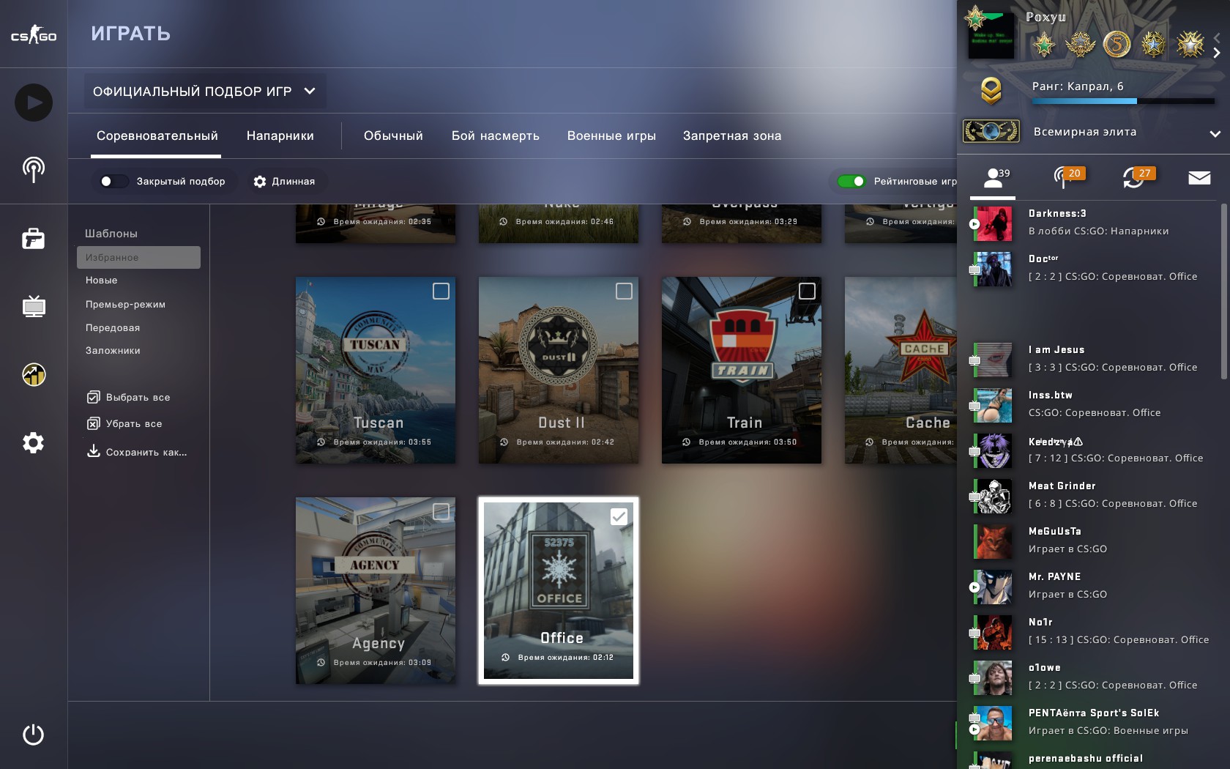Screen dimensions: 1230x769
Task: Uncheck the Office map checkbox
Action: pos(619,517)
